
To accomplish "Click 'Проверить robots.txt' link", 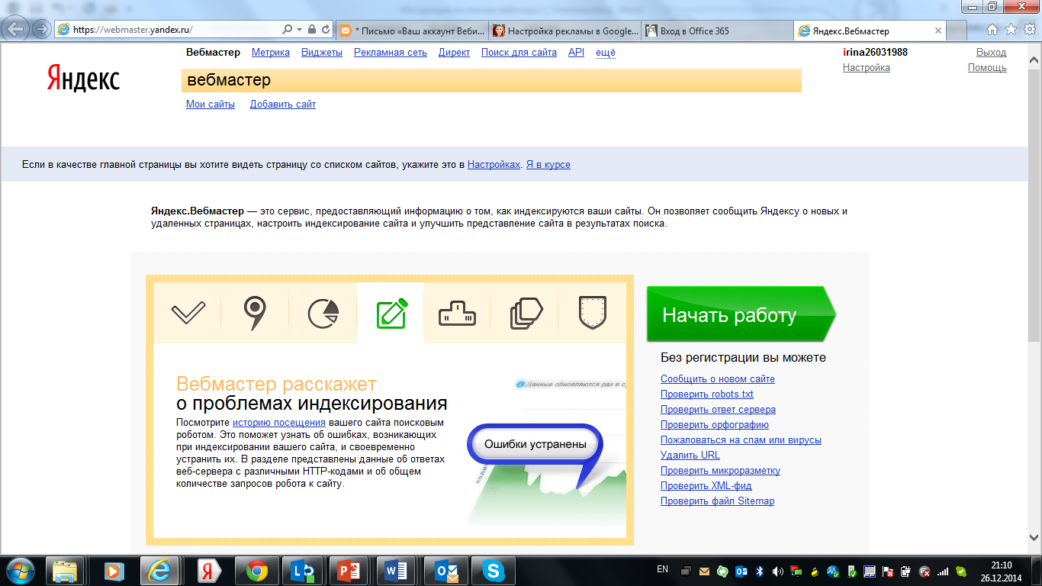I will pyautogui.click(x=707, y=394).
